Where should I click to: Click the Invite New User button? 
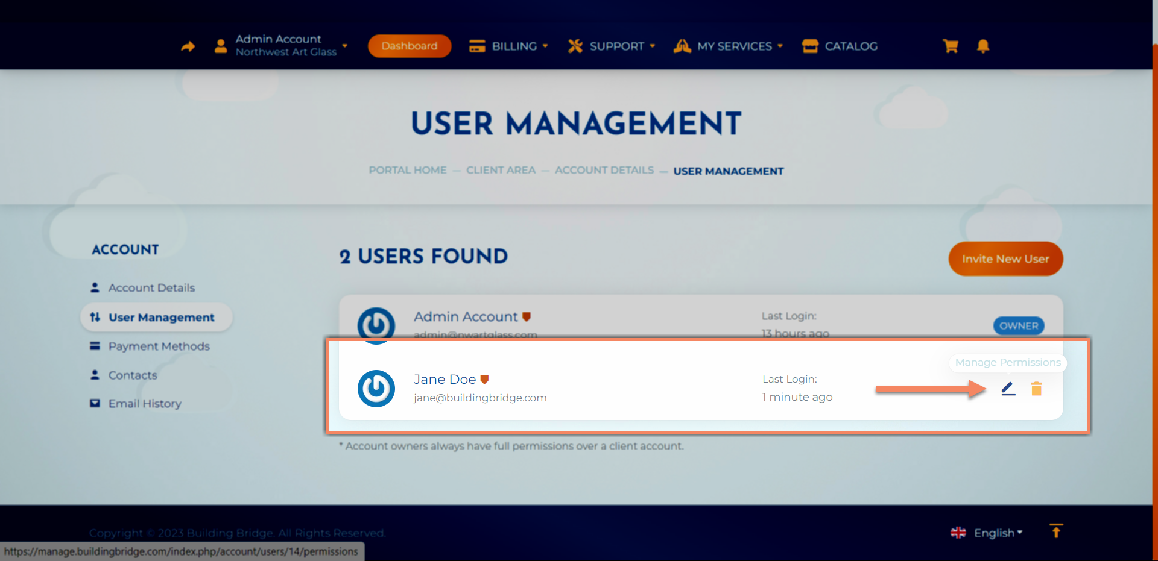pos(1005,259)
